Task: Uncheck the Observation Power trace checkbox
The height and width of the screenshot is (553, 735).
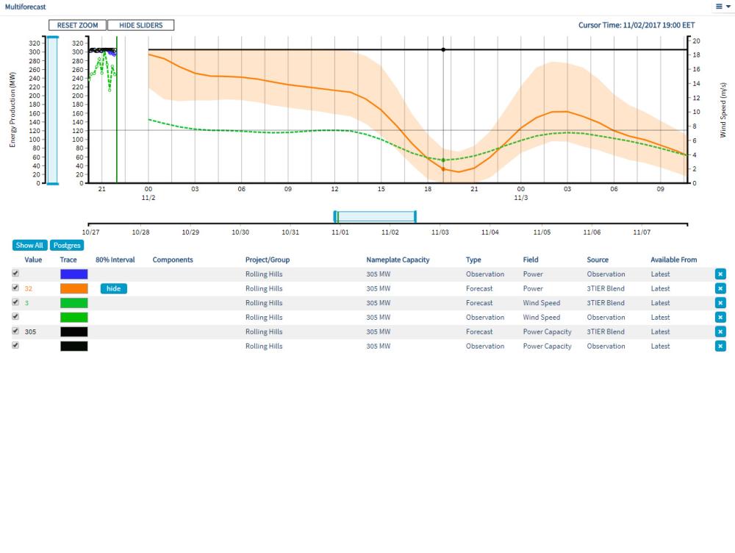Action: (15, 274)
